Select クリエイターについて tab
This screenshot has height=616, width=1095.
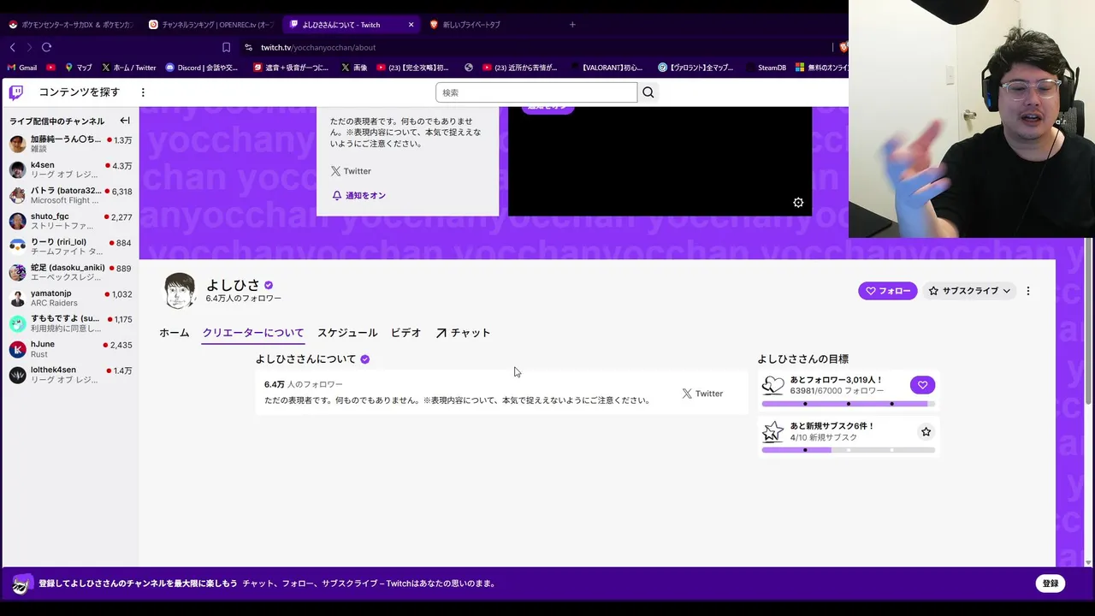pyautogui.click(x=253, y=333)
